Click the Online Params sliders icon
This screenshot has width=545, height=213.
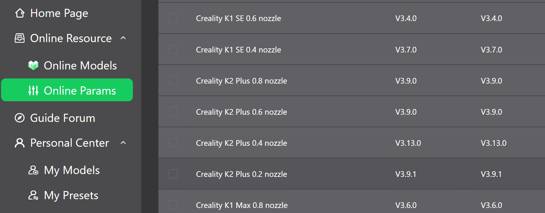pyautogui.click(x=33, y=90)
